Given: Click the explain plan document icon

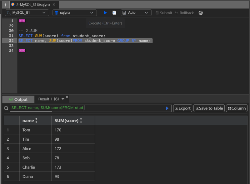Looking at the screenshot, I should 114,13.
